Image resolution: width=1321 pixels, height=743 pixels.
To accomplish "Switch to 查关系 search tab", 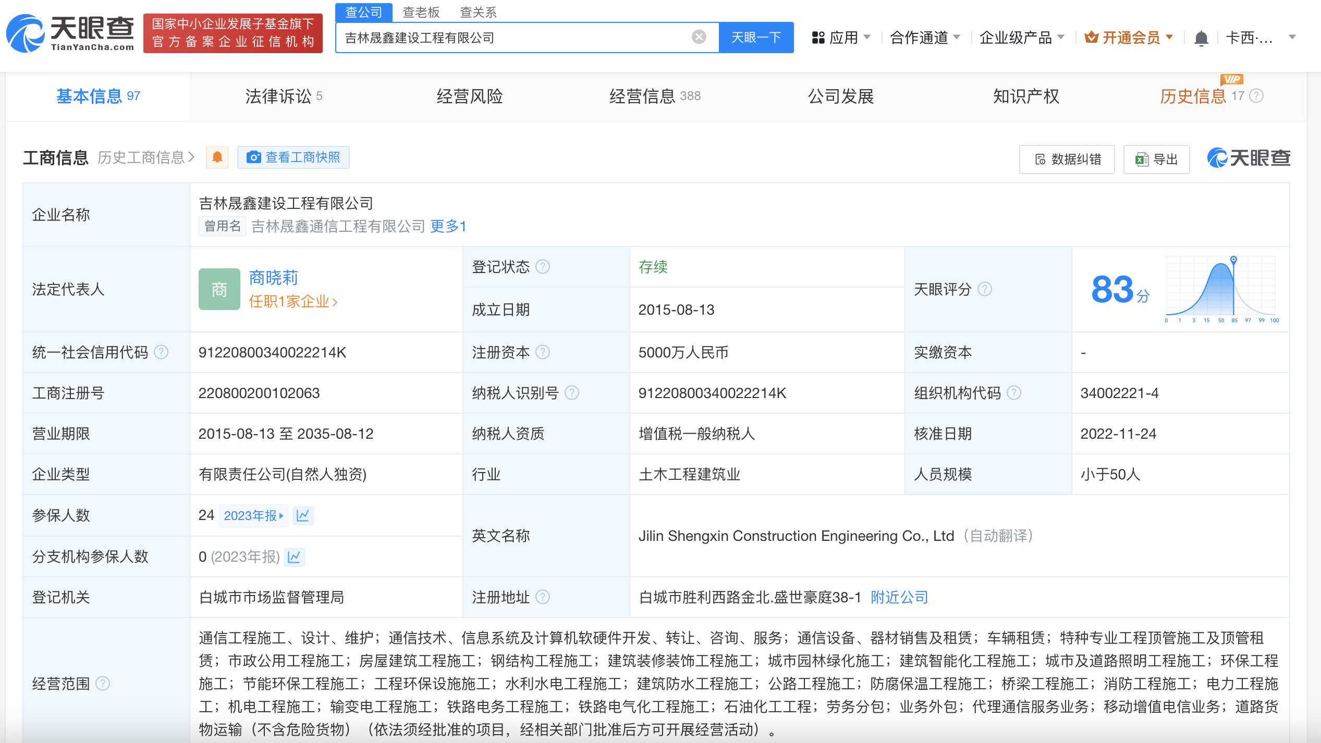I will [x=479, y=12].
